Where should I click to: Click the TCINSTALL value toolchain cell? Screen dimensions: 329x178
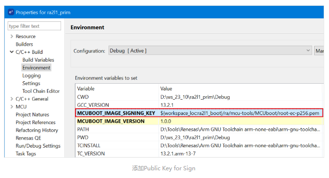click(x=240, y=145)
